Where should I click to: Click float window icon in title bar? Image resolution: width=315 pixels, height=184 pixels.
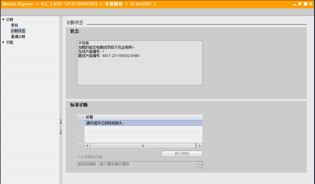pyautogui.click(x=300, y=4)
